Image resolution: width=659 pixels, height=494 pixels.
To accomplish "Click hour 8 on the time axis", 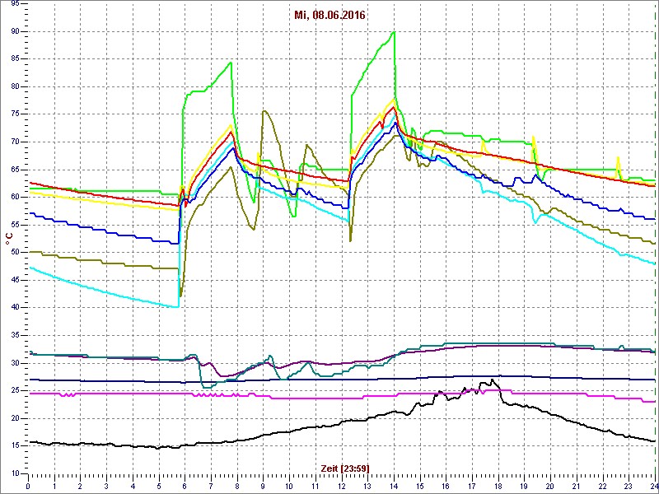I will click(237, 487).
